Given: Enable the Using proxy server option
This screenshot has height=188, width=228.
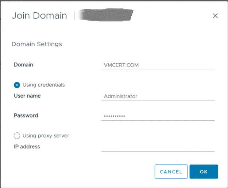Looking at the screenshot, I should [x=17, y=136].
